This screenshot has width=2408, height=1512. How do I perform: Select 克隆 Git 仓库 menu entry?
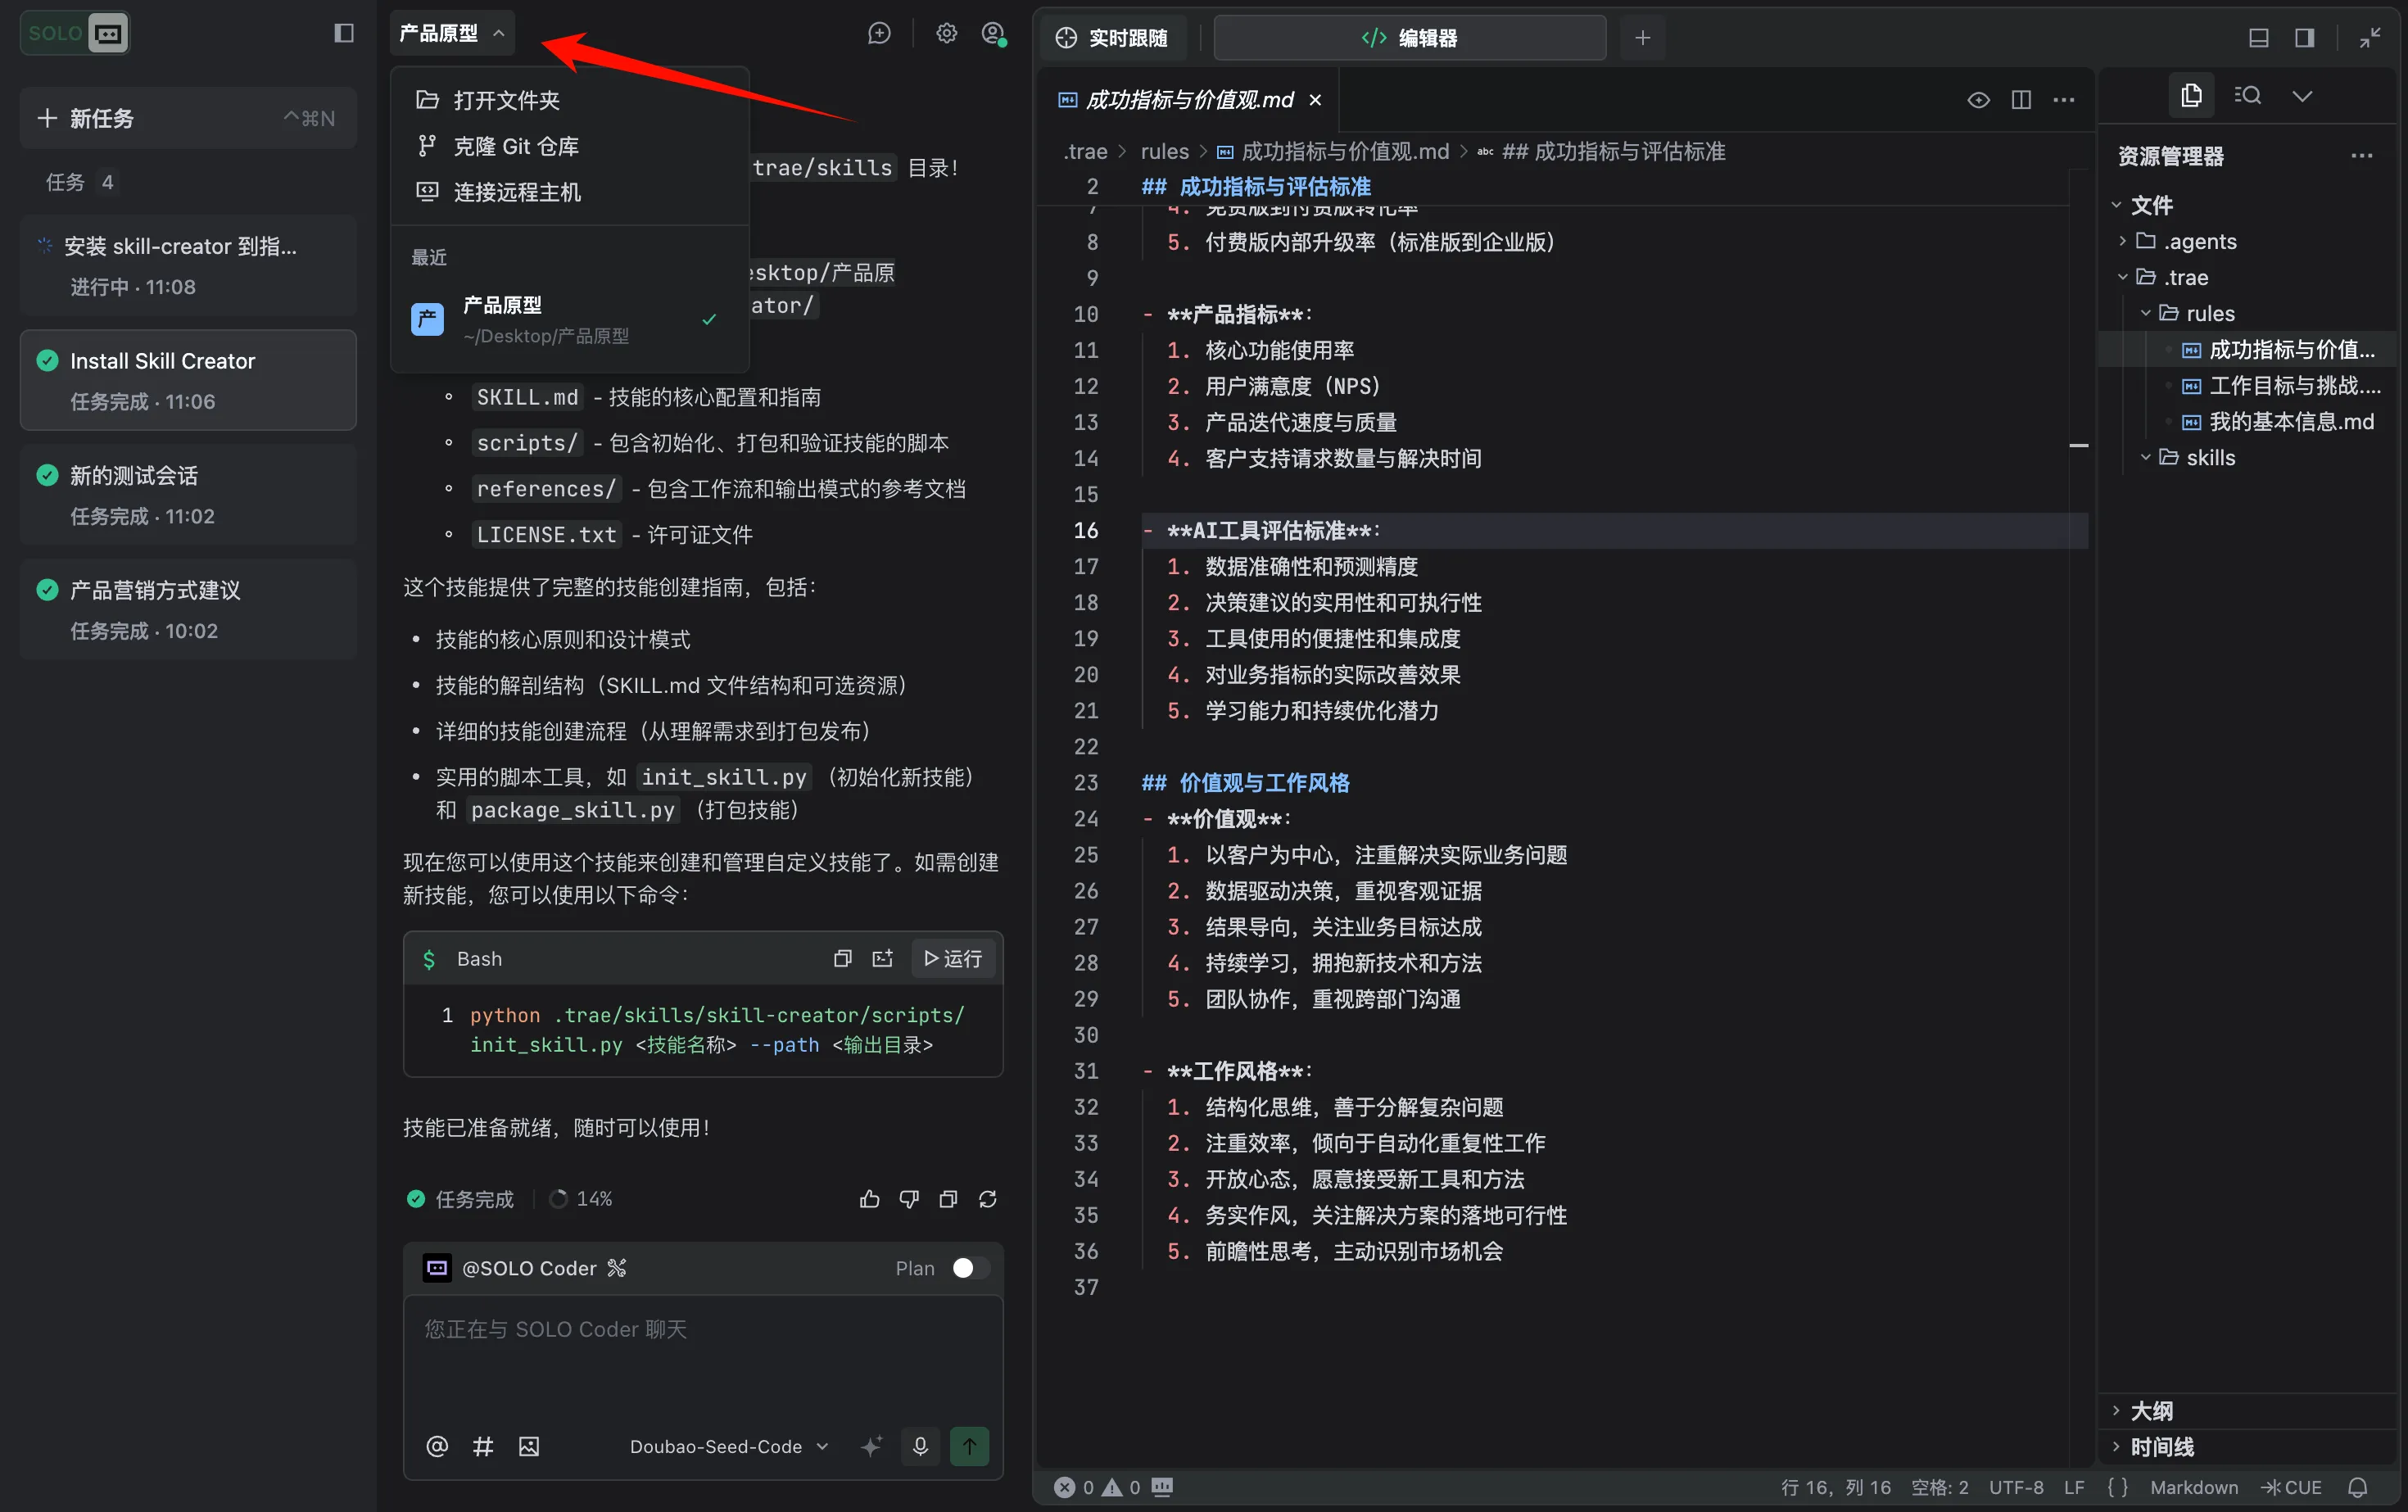pyautogui.click(x=516, y=146)
